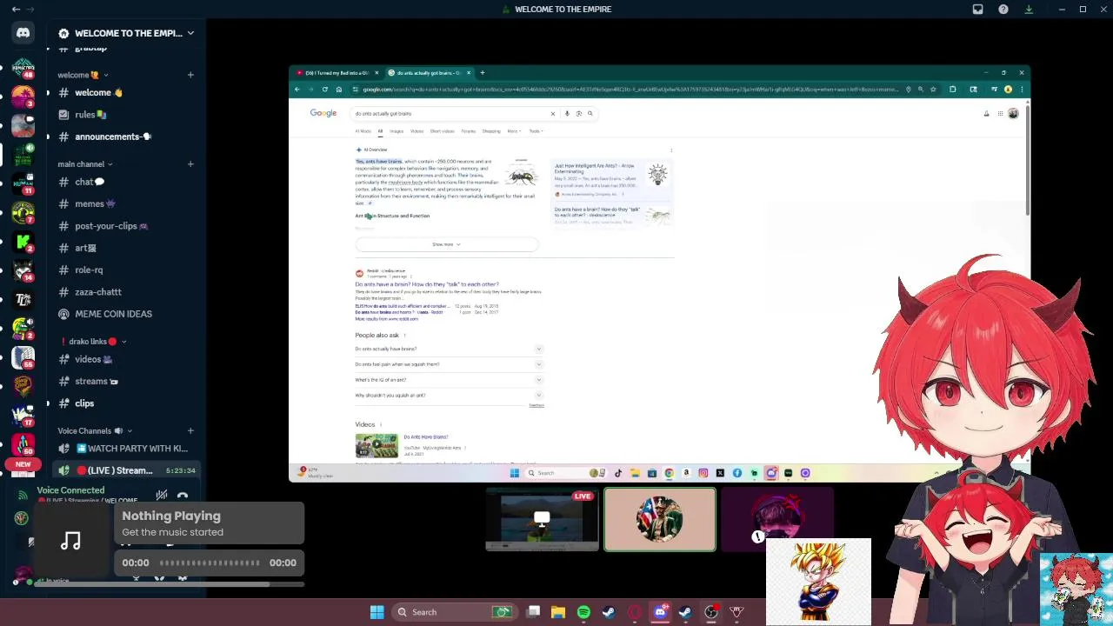This screenshot has width=1113, height=626.
Task: Disconnect from voice with the hang-up icon
Action: (x=183, y=496)
